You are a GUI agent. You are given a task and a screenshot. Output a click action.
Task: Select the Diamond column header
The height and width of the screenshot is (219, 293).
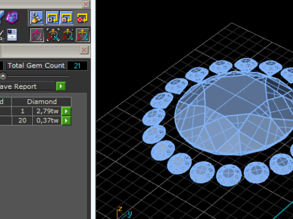[x=42, y=102]
